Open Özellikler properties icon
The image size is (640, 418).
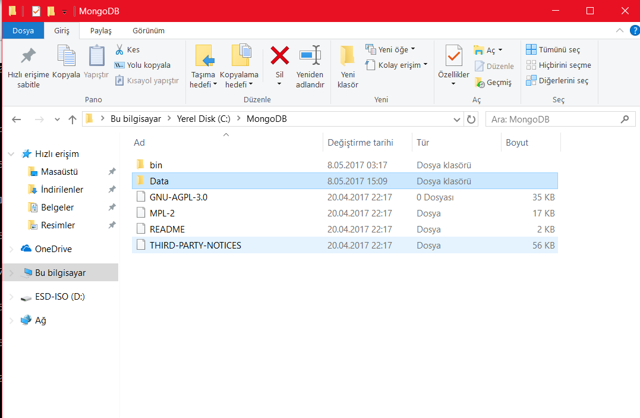point(453,55)
